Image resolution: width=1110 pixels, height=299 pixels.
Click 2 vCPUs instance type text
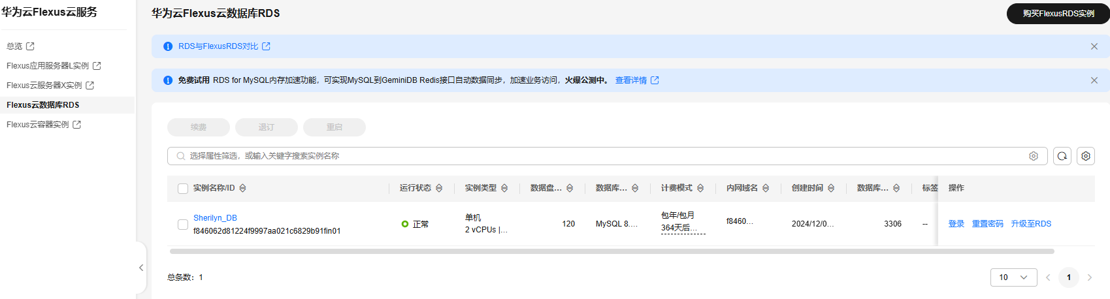(486, 230)
